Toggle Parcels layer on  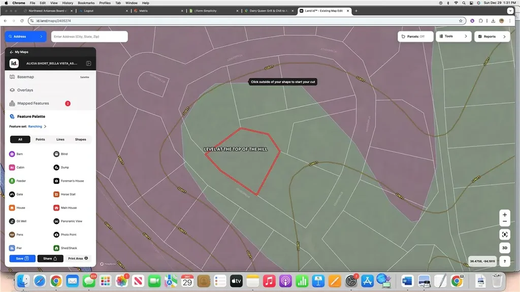tap(415, 37)
